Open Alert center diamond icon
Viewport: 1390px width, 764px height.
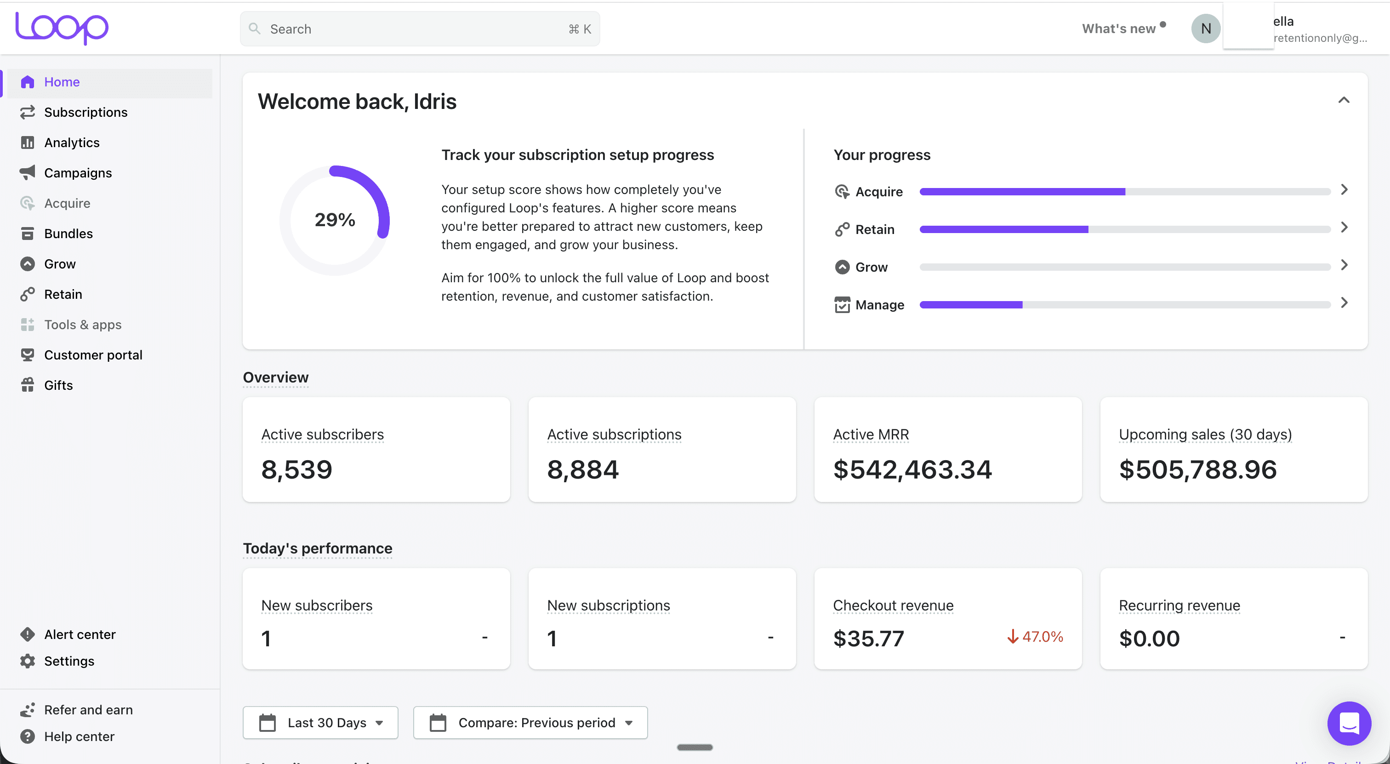28,634
